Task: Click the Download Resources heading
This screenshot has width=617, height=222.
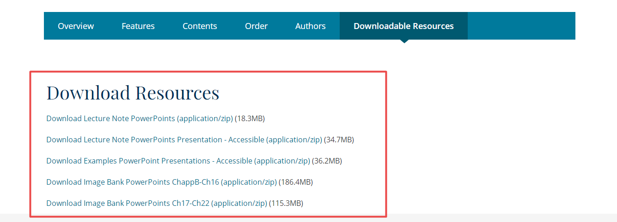Action: click(x=133, y=93)
